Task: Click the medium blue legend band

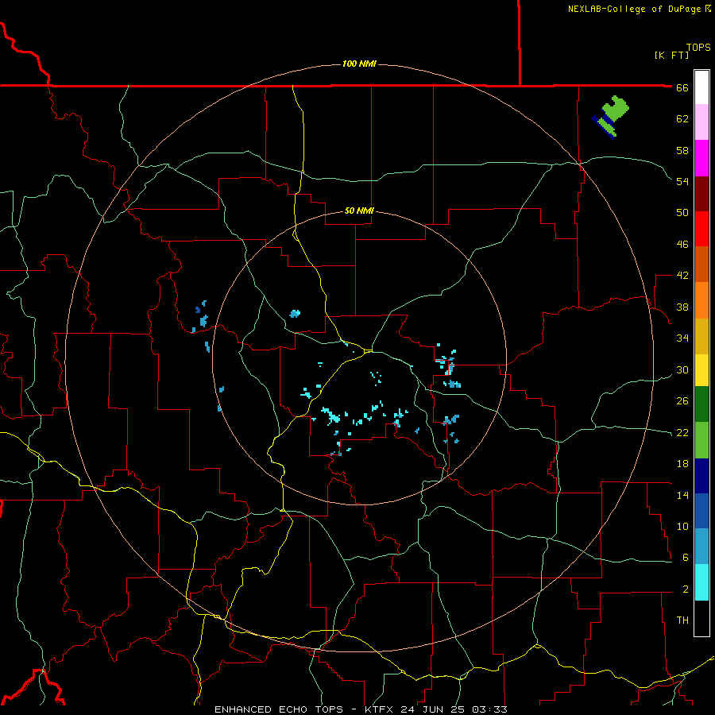Action: tap(701, 511)
